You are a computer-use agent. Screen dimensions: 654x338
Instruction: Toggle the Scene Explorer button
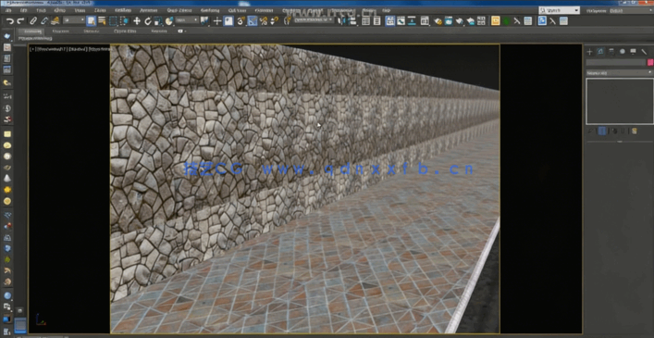point(365,21)
